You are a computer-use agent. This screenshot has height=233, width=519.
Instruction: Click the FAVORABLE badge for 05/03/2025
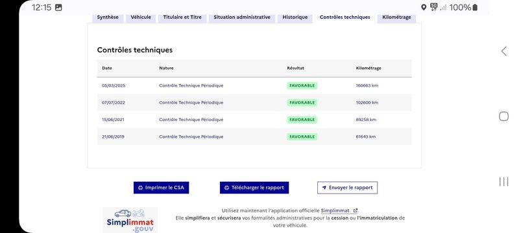click(x=302, y=85)
